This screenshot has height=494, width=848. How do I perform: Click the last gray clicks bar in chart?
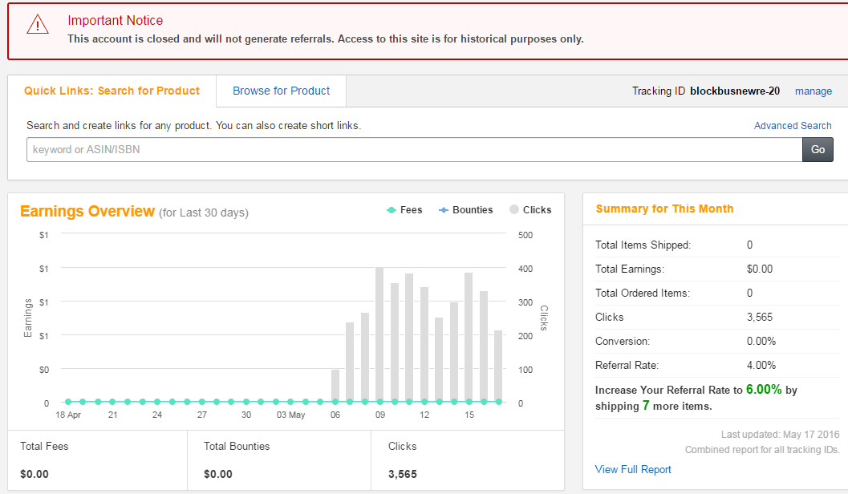coord(498,365)
